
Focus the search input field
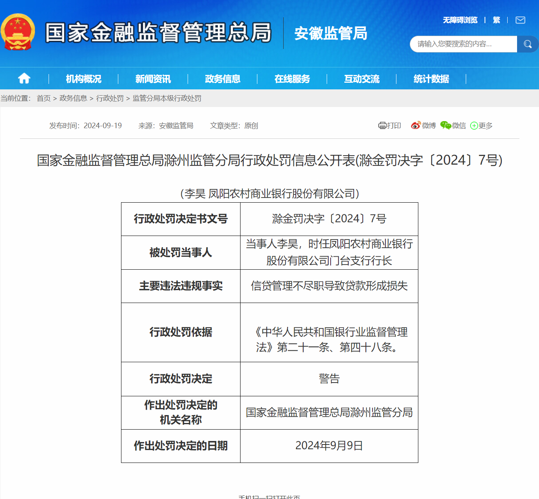click(464, 44)
